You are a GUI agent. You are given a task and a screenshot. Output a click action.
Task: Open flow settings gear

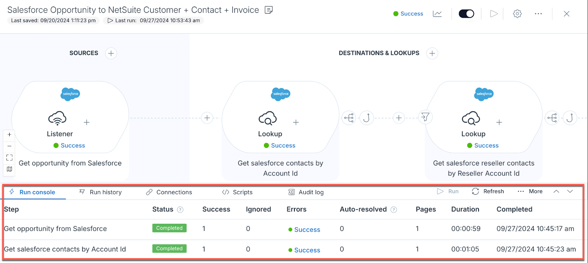point(517,14)
